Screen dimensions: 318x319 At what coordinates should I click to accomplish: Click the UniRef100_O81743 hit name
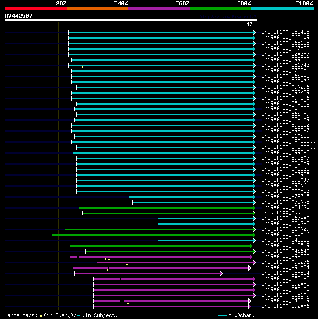point(285,65)
